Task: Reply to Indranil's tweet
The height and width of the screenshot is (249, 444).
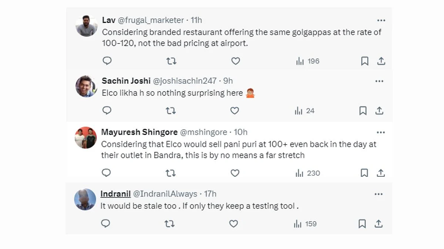Action: (105, 224)
